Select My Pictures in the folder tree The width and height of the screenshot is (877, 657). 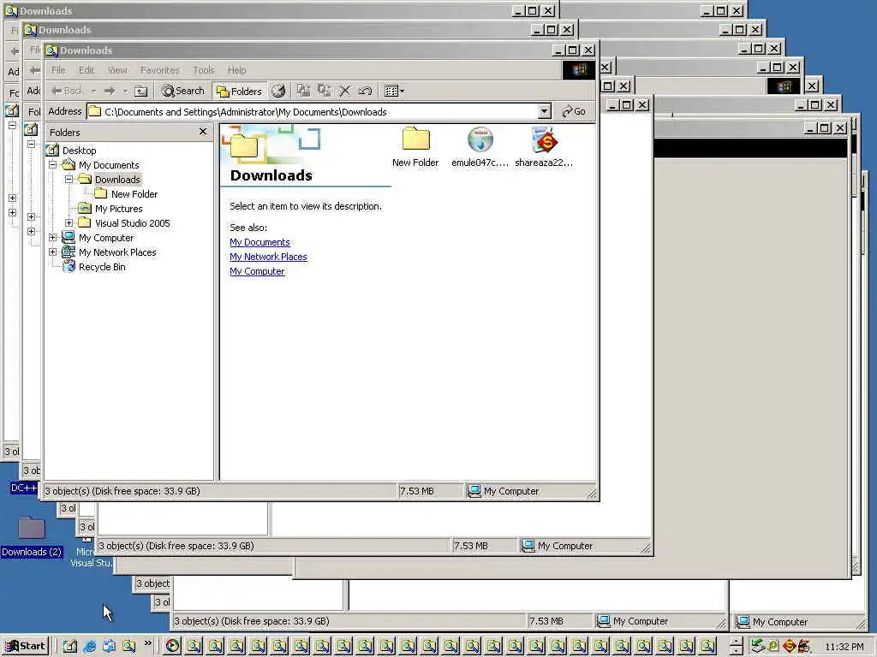coord(118,209)
